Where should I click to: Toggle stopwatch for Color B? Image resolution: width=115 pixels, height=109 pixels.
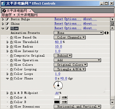[x=11, y=102]
